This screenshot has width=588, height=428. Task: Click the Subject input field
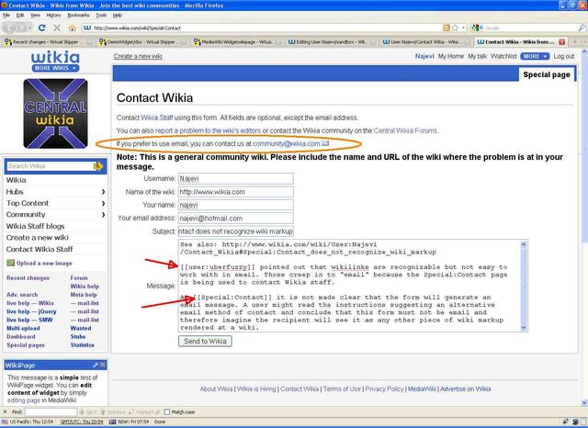click(236, 231)
